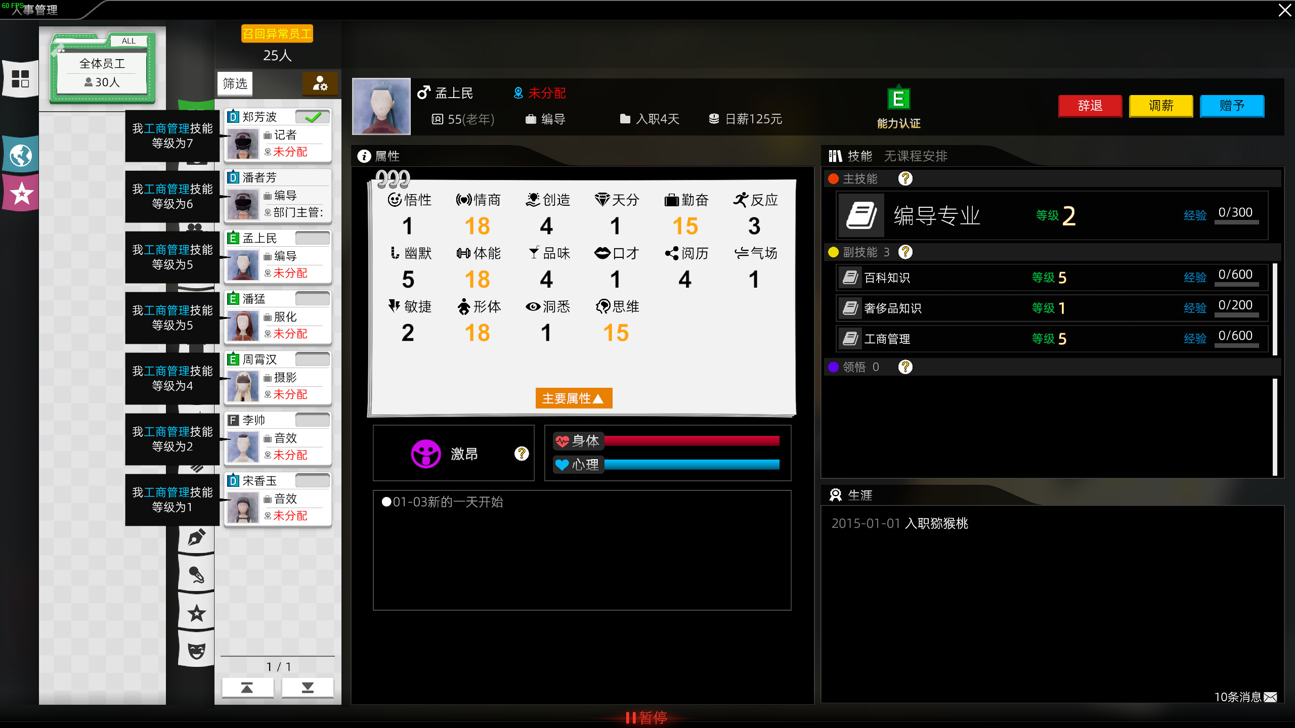This screenshot has width=1295, height=728.
Task: Click 调薪 to adjust salary
Action: [1161, 106]
